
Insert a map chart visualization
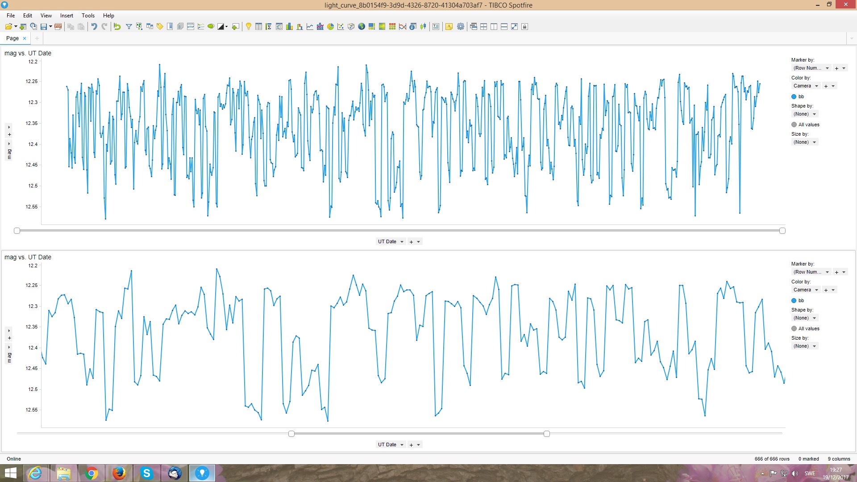click(x=362, y=27)
